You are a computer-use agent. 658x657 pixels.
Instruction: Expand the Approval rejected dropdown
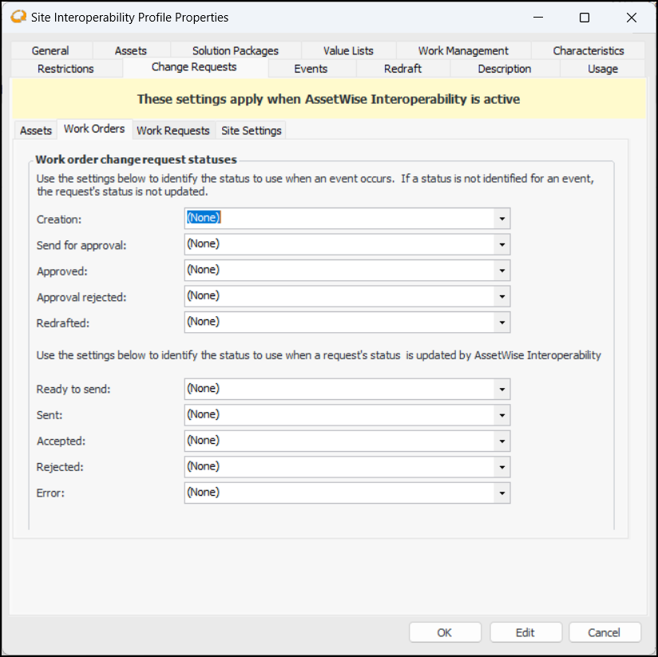coord(501,296)
